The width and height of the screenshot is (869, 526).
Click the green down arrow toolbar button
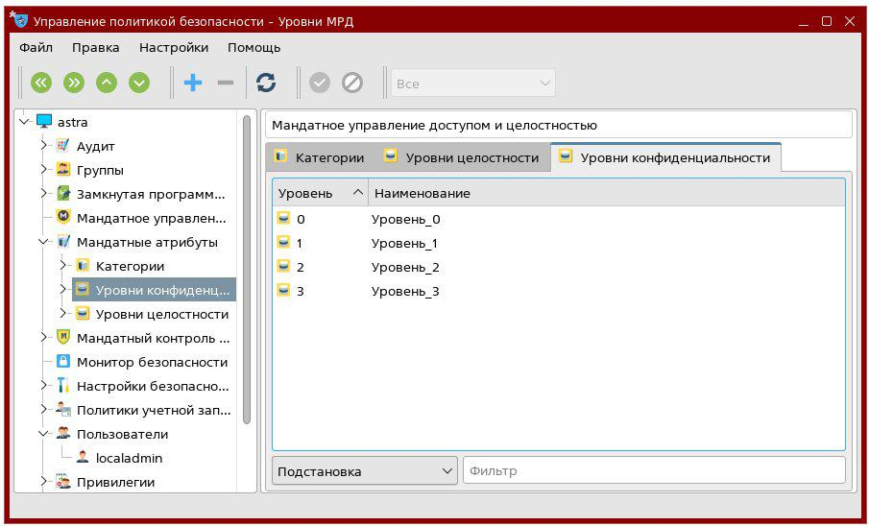139,84
